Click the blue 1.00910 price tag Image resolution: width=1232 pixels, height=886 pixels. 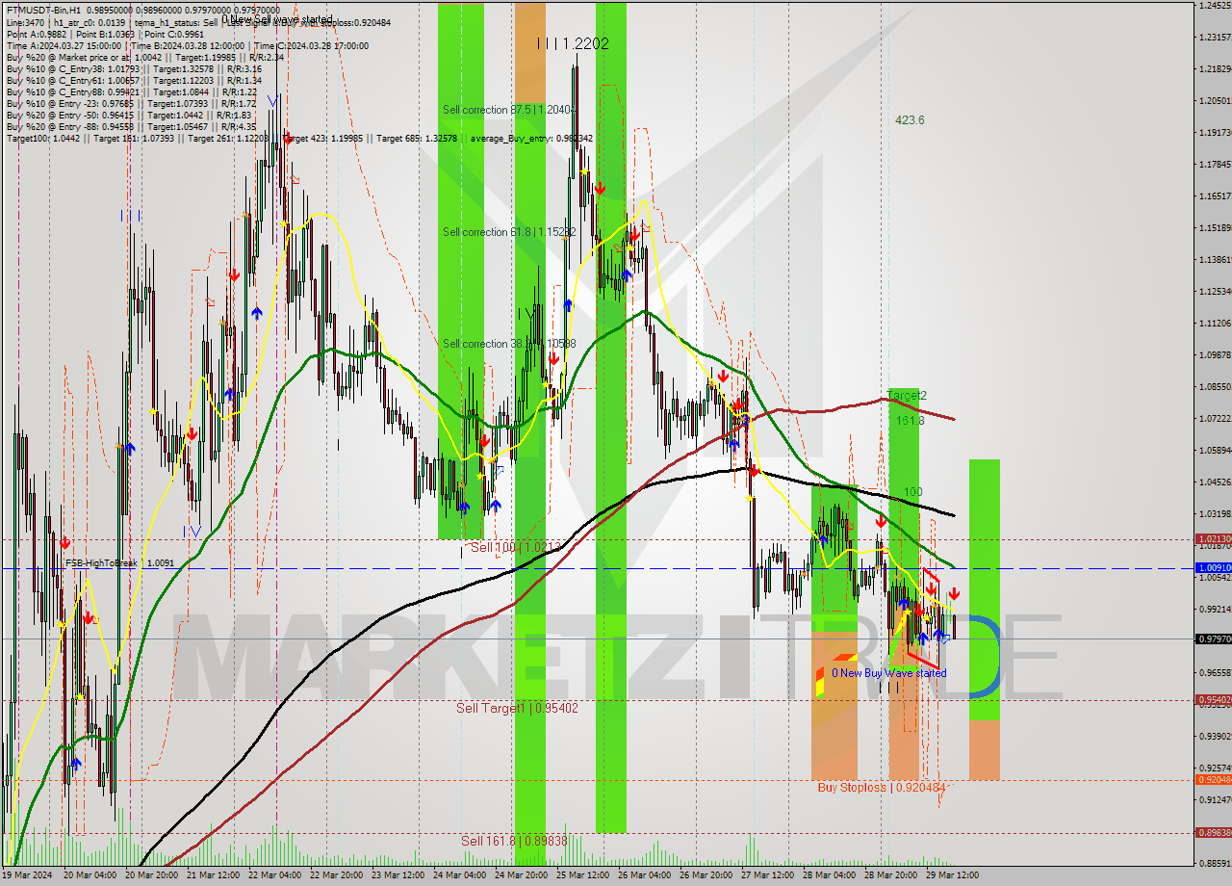pyautogui.click(x=1213, y=568)
